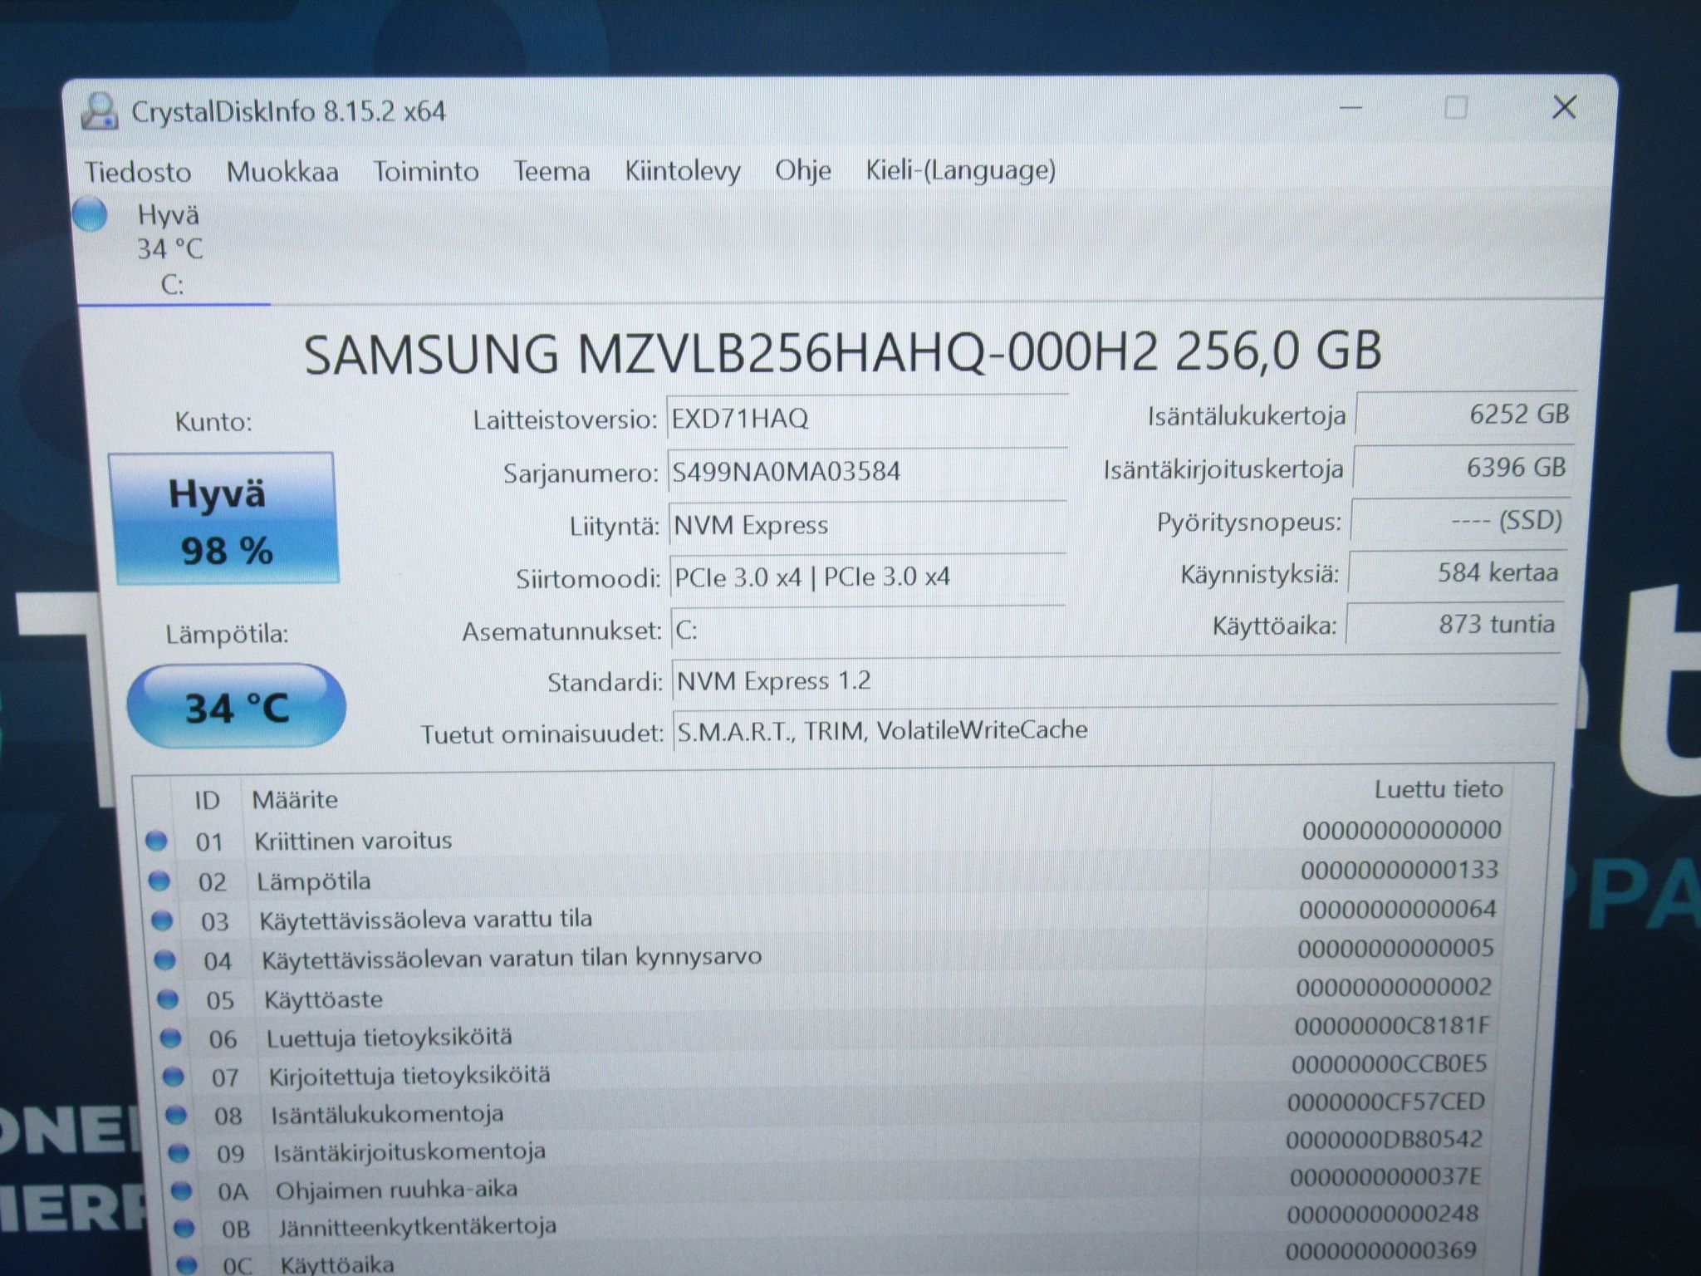Click the Tuetut ominaisuudet field with S.M.A.R.T., TRIM

pyautogui.click(x=1115, y=731)
